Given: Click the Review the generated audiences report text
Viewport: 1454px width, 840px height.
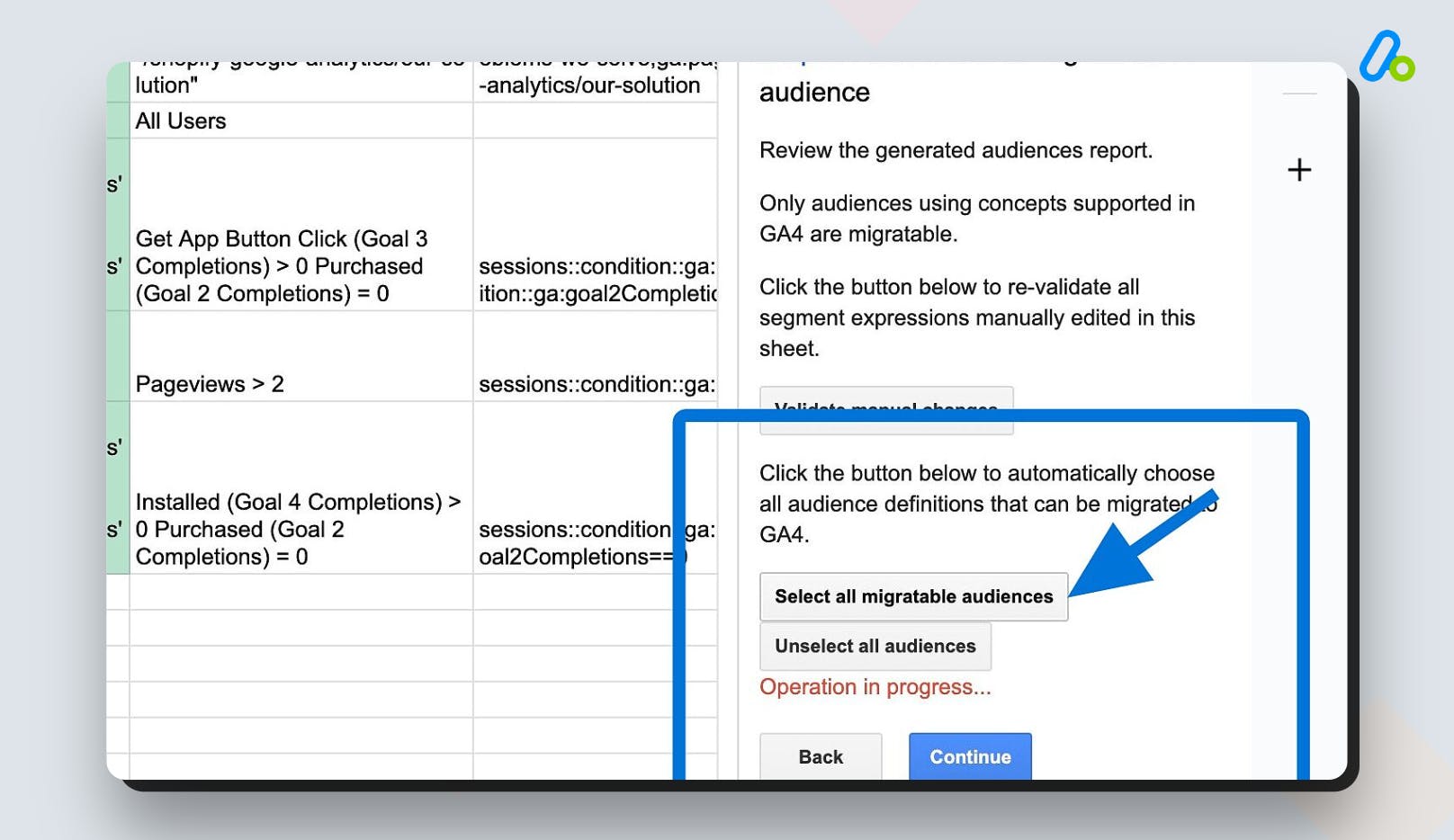Looking at the screenshot, I should coord(956,150).
